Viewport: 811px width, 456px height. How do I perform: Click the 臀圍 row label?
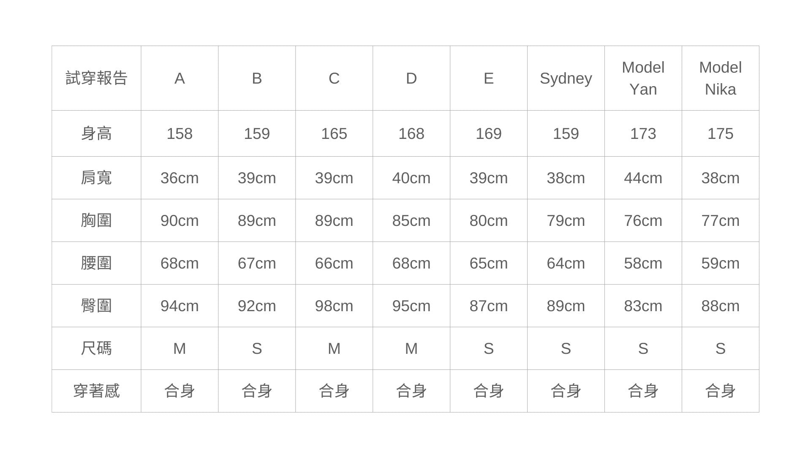(x=96, y=306)
